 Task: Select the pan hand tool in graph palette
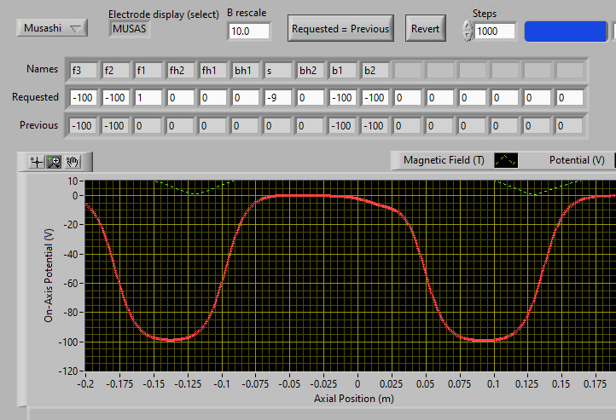coord(73,161)
